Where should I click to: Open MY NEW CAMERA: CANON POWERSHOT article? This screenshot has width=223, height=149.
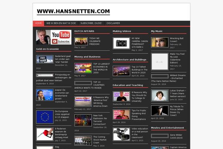140,42
